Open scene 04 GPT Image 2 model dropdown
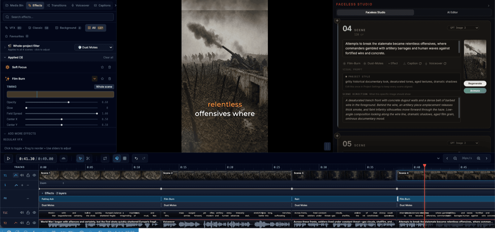Screen dimensions: 495x232 pos(463,28)
